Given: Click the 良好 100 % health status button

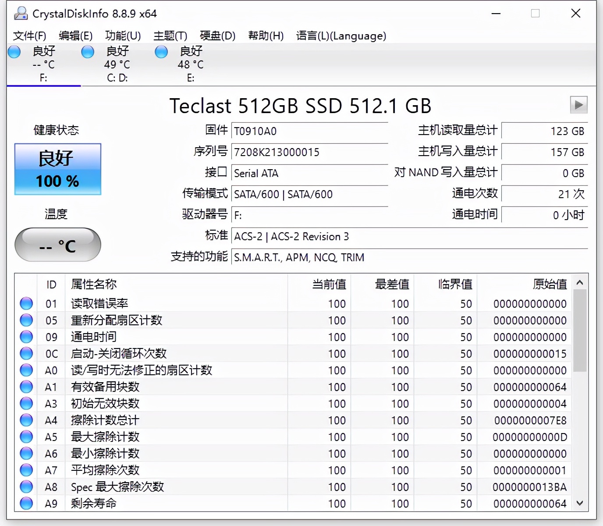Looking at the screenshot, I should click(58, 169).
